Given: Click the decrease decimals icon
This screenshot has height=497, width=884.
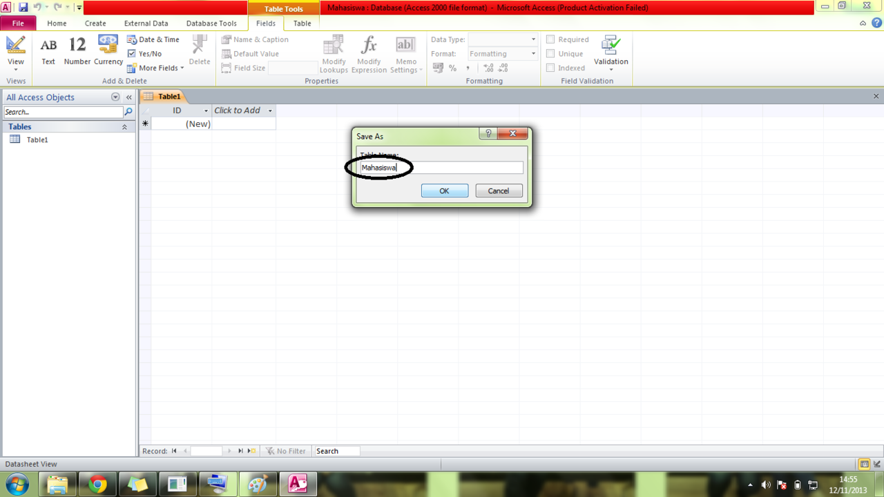Looking at the screenshot, I should [503, 68].
